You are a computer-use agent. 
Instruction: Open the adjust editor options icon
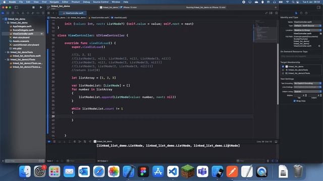point(271,13)
